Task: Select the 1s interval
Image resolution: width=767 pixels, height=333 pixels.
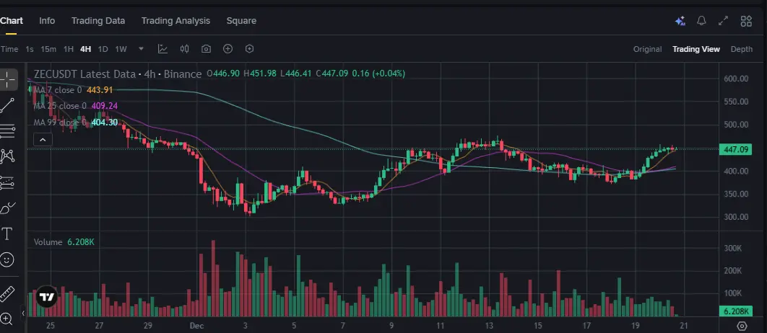Action: (30, 49)
